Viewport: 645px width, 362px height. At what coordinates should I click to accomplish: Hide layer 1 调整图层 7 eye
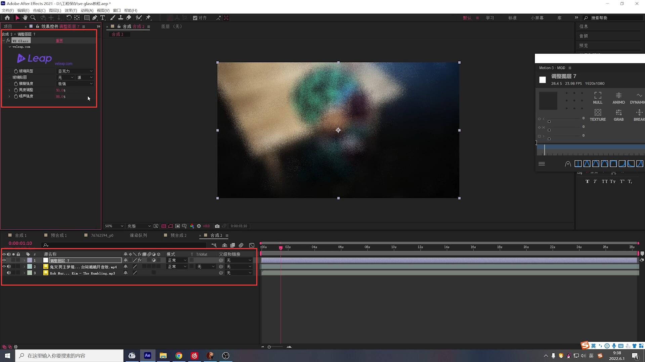[4, 260]
